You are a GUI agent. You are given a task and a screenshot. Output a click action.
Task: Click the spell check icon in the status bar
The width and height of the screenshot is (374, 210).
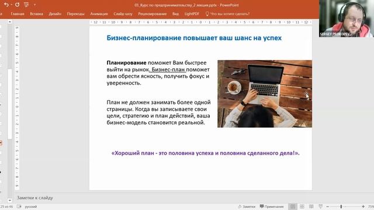point(19,206)
